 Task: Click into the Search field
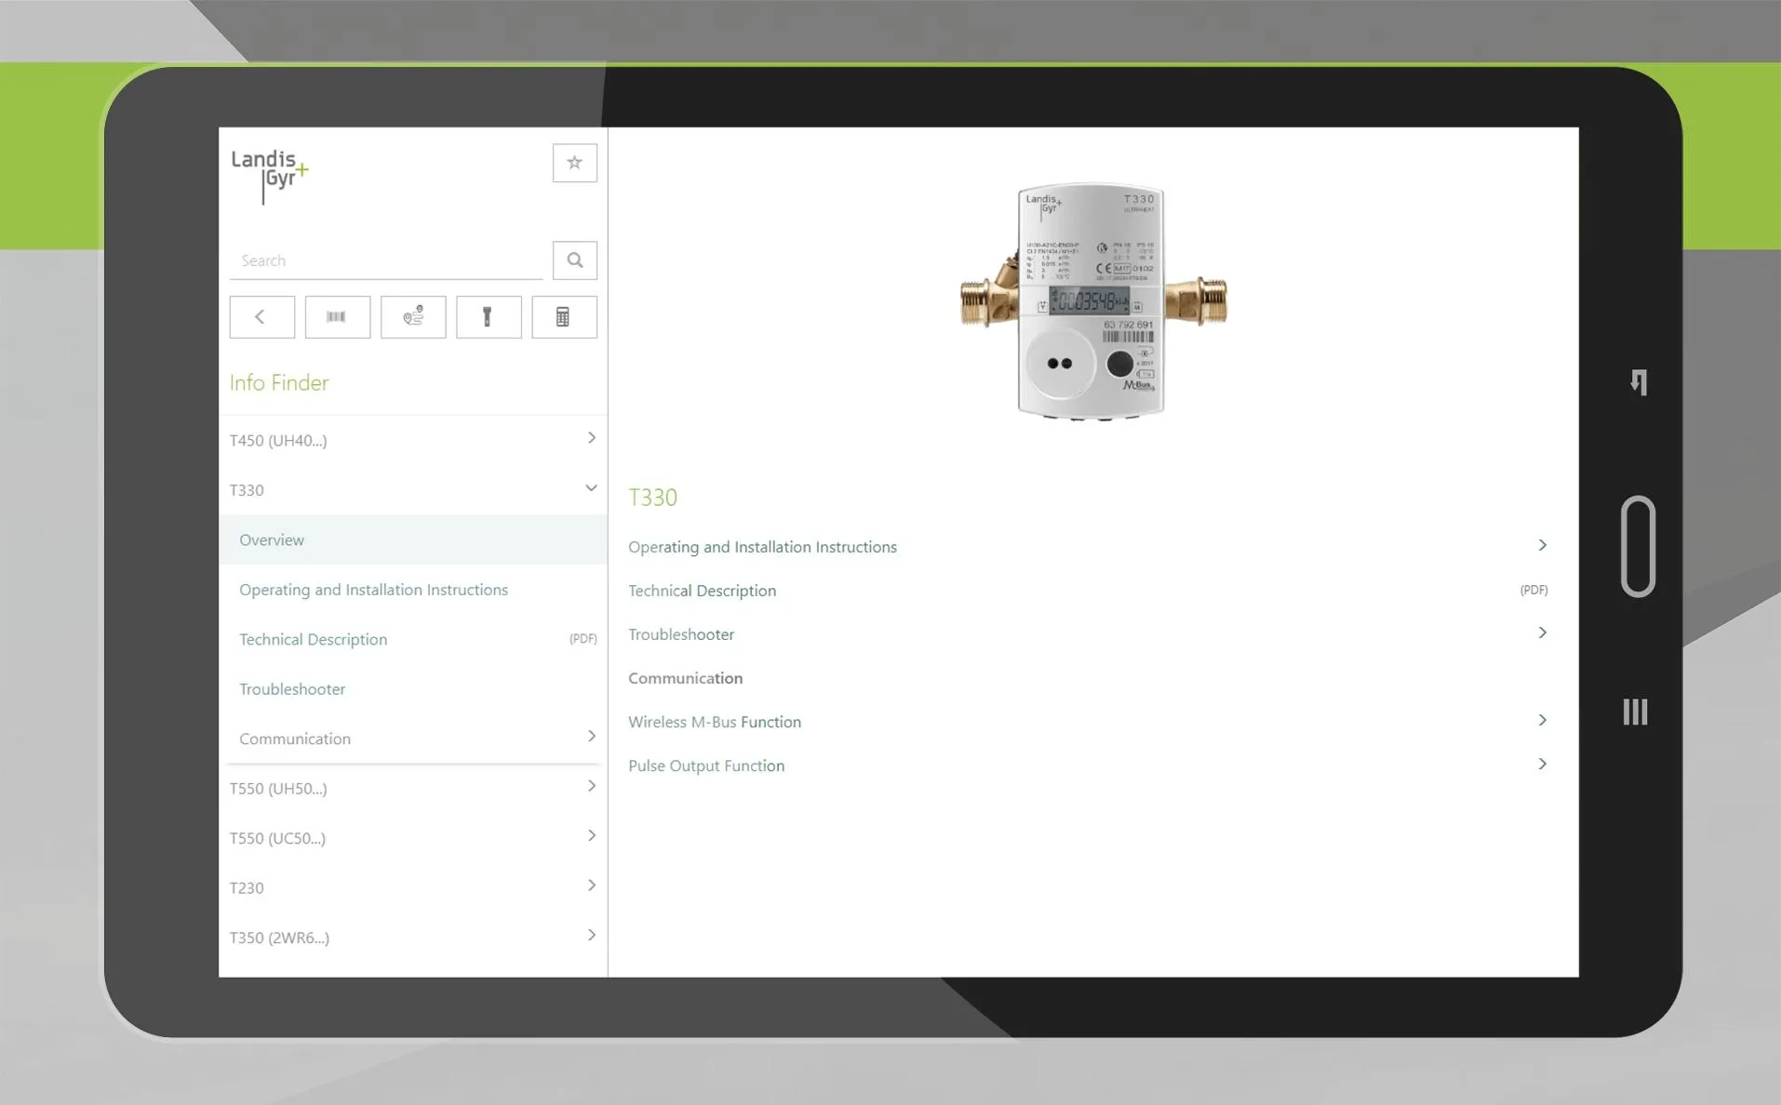(x=386, y=260)
